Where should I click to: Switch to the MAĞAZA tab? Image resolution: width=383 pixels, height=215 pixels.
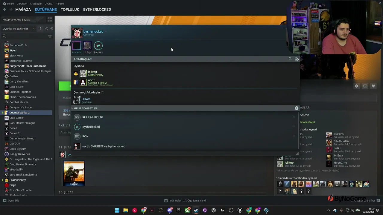click(23, 10)
